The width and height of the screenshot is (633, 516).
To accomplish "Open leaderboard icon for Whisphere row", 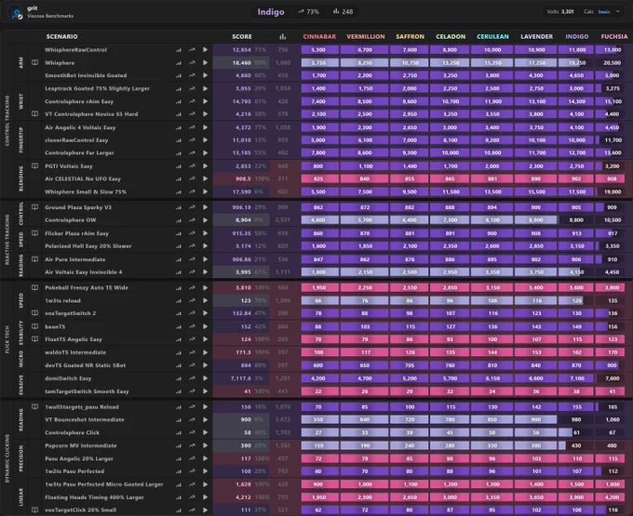I will coord(179,63).
